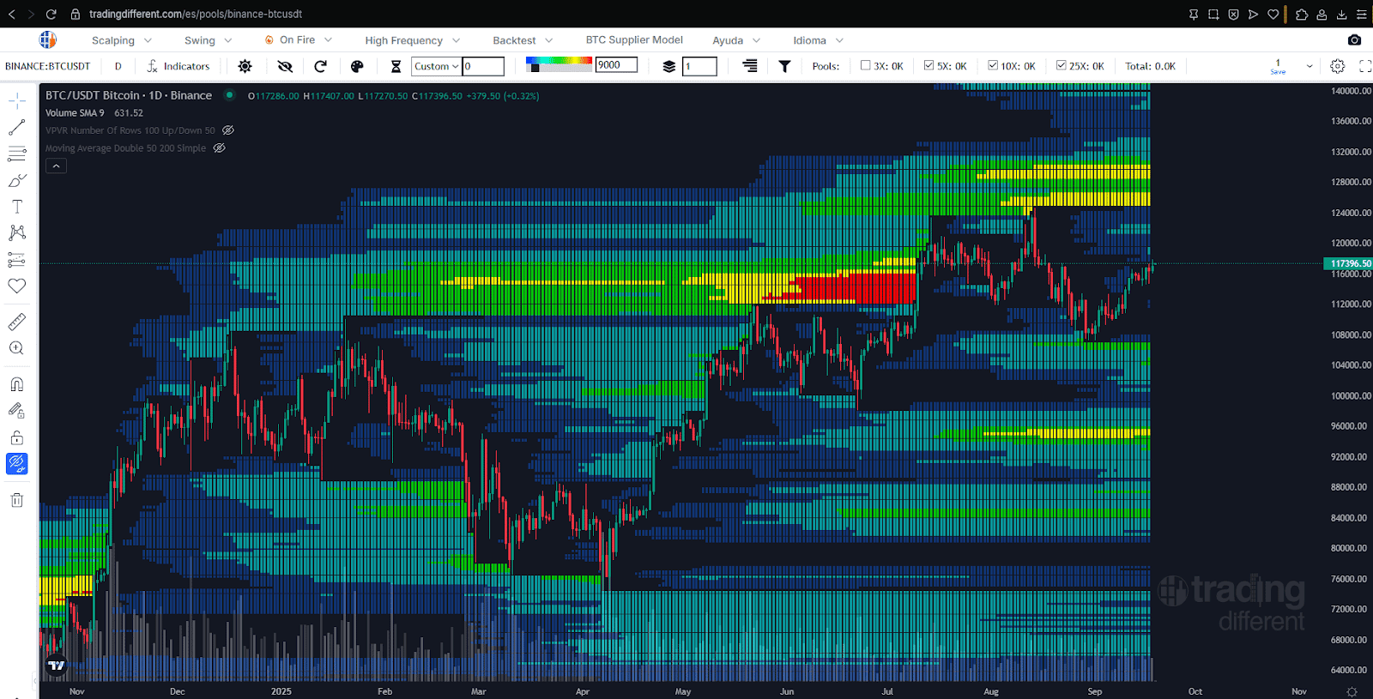The image size is (1373, 699).
Task: Expand the Scalping menu
Action: (122, 40)
